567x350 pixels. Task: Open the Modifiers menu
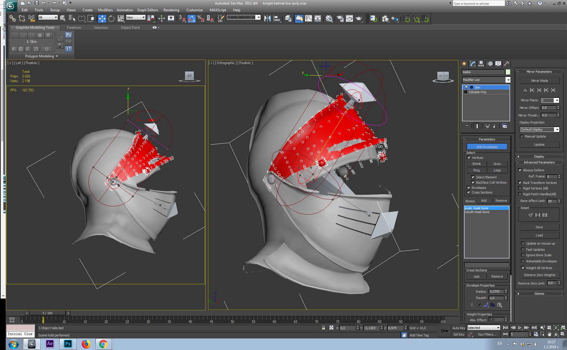point(105,10)
